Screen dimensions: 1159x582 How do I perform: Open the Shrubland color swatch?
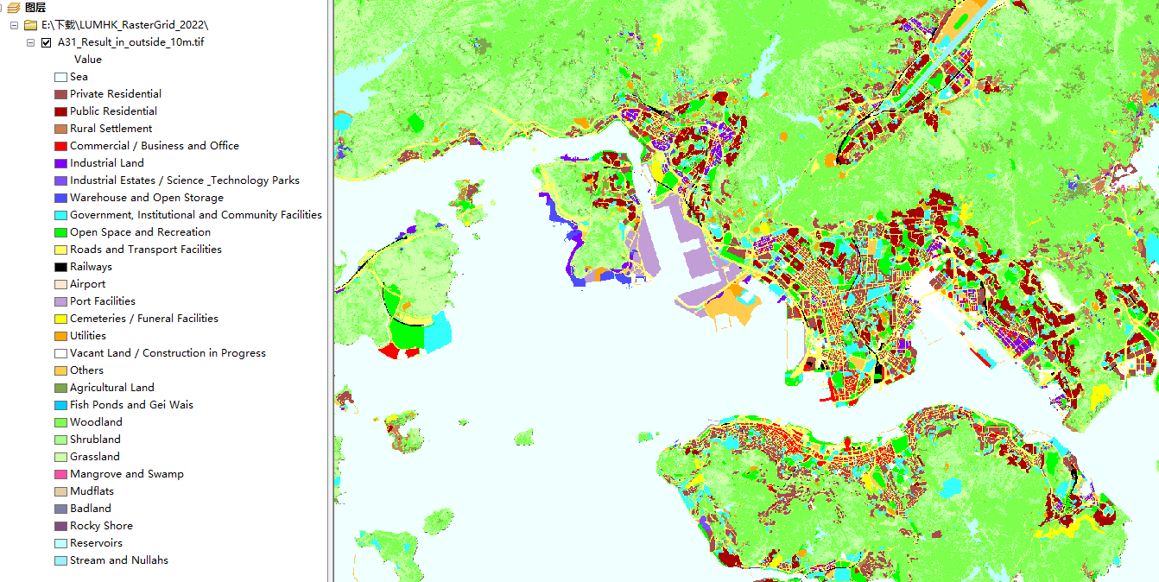click(60, 440)
